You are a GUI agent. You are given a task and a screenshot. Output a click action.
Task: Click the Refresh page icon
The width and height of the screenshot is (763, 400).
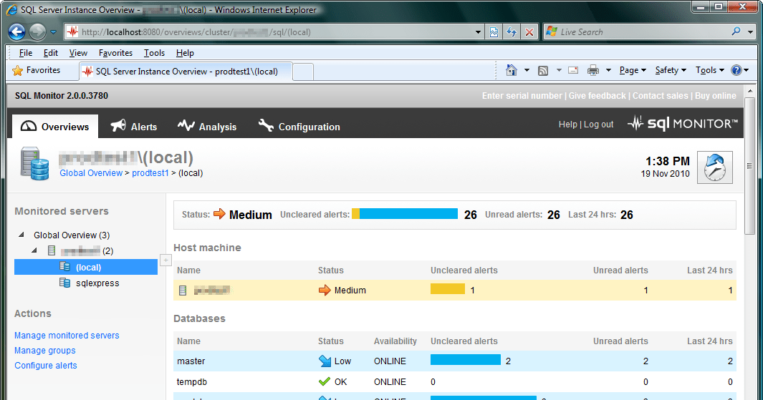pyautogui.click(x=512, y=32)
